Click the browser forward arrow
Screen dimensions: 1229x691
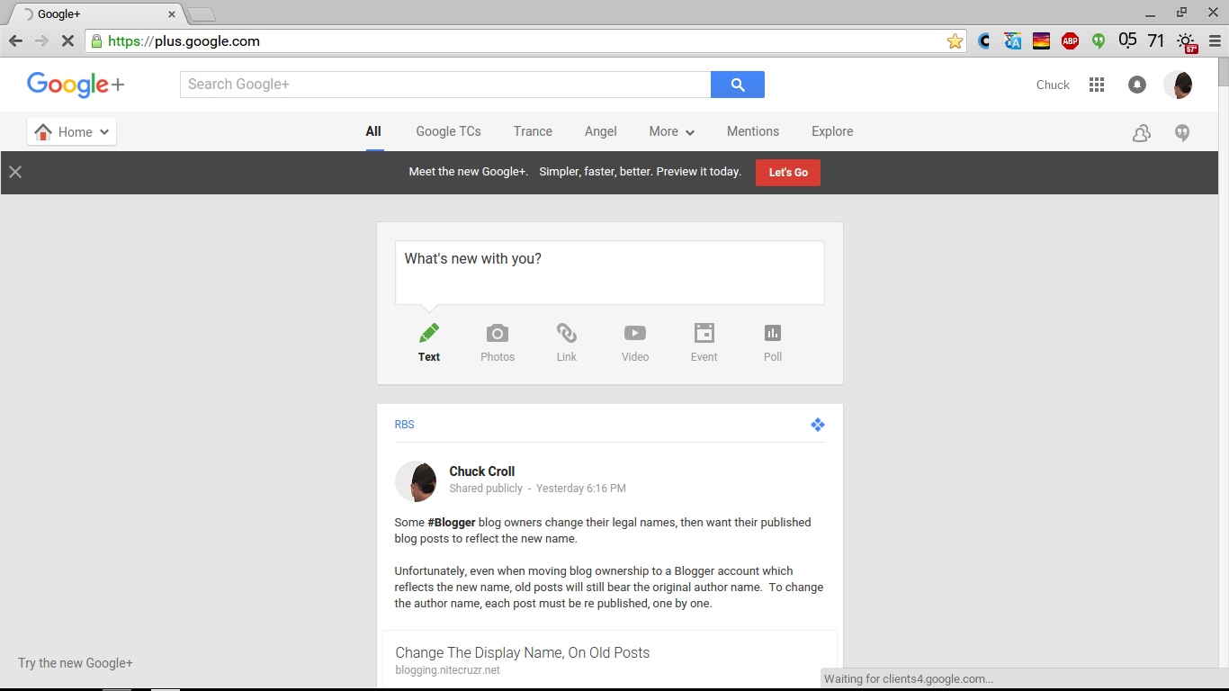(41, 40)
